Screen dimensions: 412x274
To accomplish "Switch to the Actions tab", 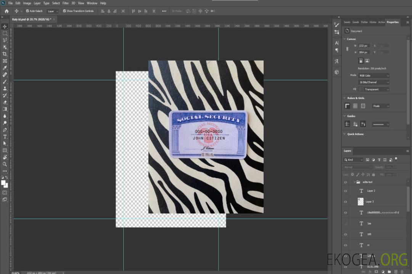I will tap(381, 22).
